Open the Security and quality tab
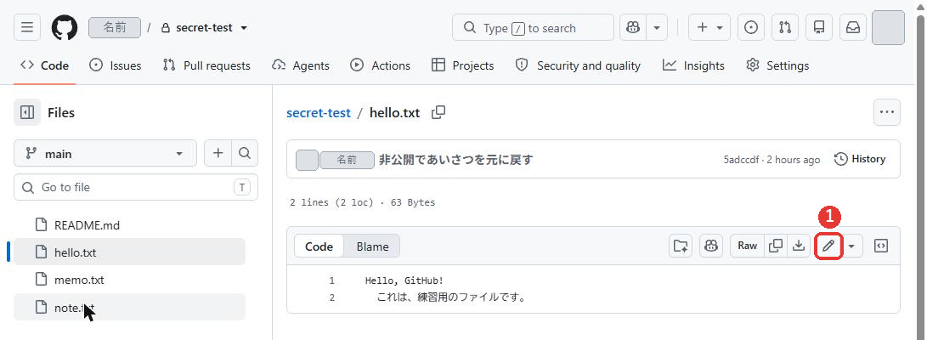The height and width of the screenshot is (340, 927). pos(578,65)
